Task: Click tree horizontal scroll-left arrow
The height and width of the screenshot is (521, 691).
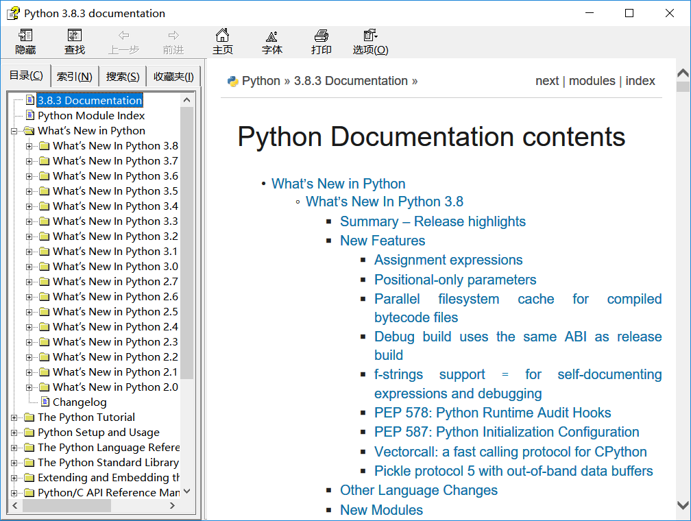Action: [15, 505]
